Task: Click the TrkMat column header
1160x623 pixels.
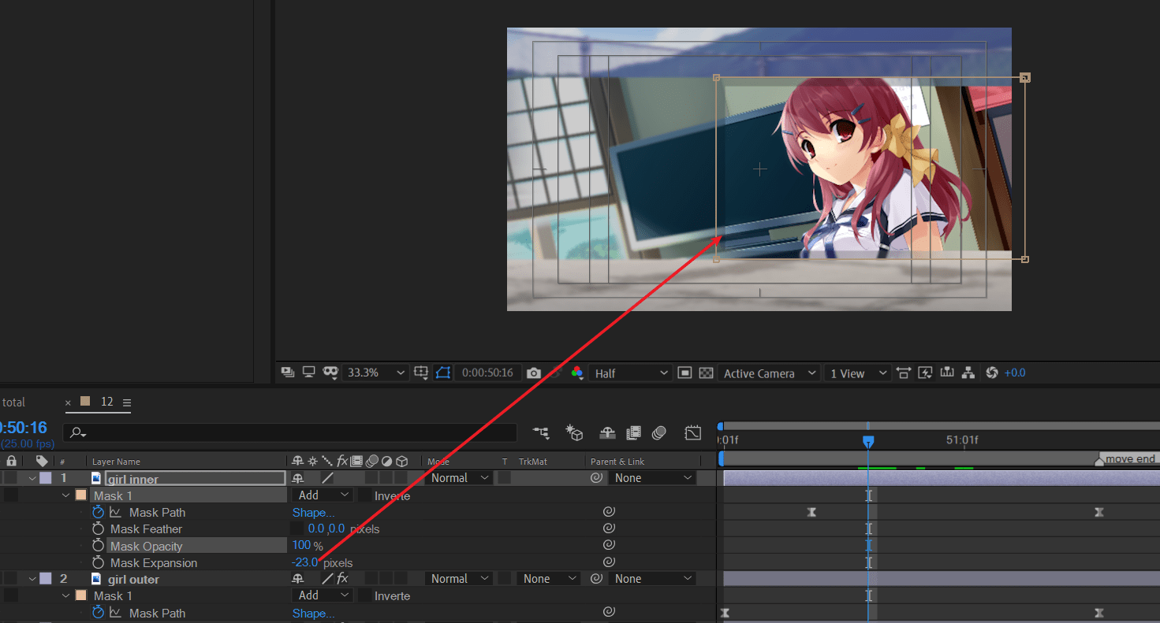Action: click(x=532, y=462)
